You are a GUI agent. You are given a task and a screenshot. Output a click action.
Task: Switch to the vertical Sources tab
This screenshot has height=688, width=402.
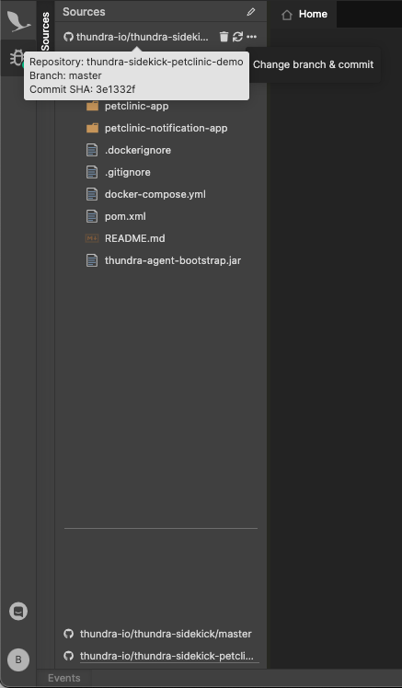click(45, 30)
